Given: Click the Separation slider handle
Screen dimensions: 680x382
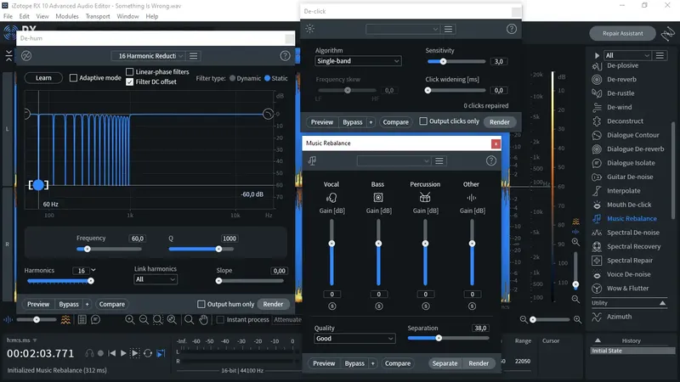Looking at the screenshot, I should point(439,338).
